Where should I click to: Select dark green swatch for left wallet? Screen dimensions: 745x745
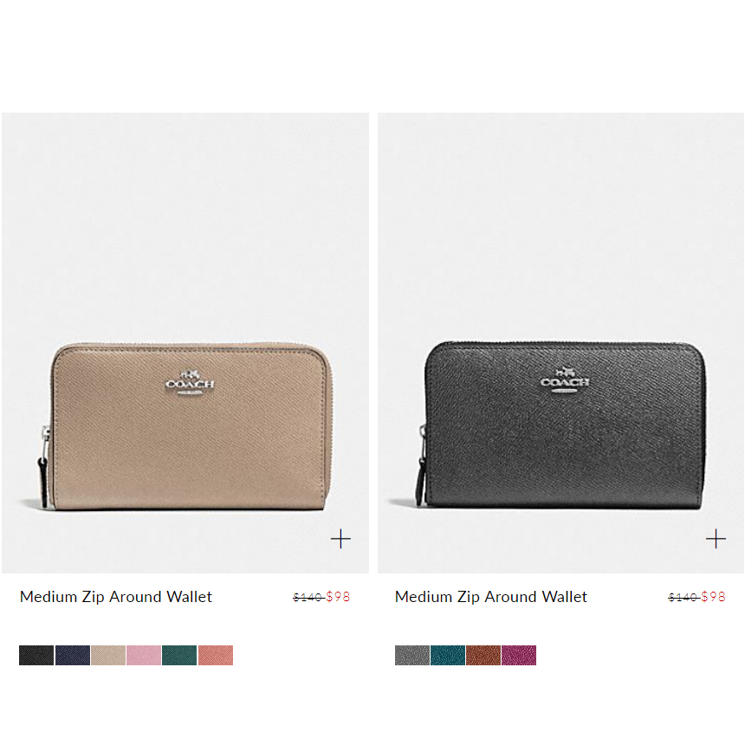pyautogui.click(x=179, y=655)
